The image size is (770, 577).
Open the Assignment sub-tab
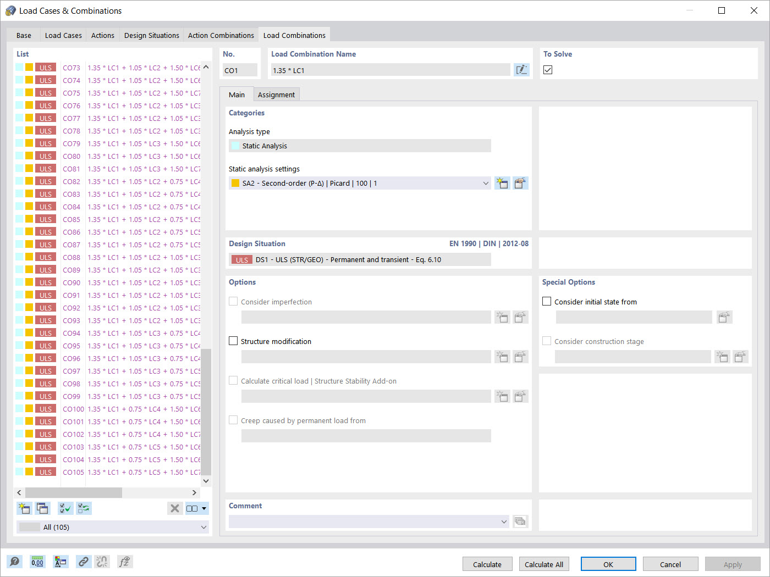(276, 95)
